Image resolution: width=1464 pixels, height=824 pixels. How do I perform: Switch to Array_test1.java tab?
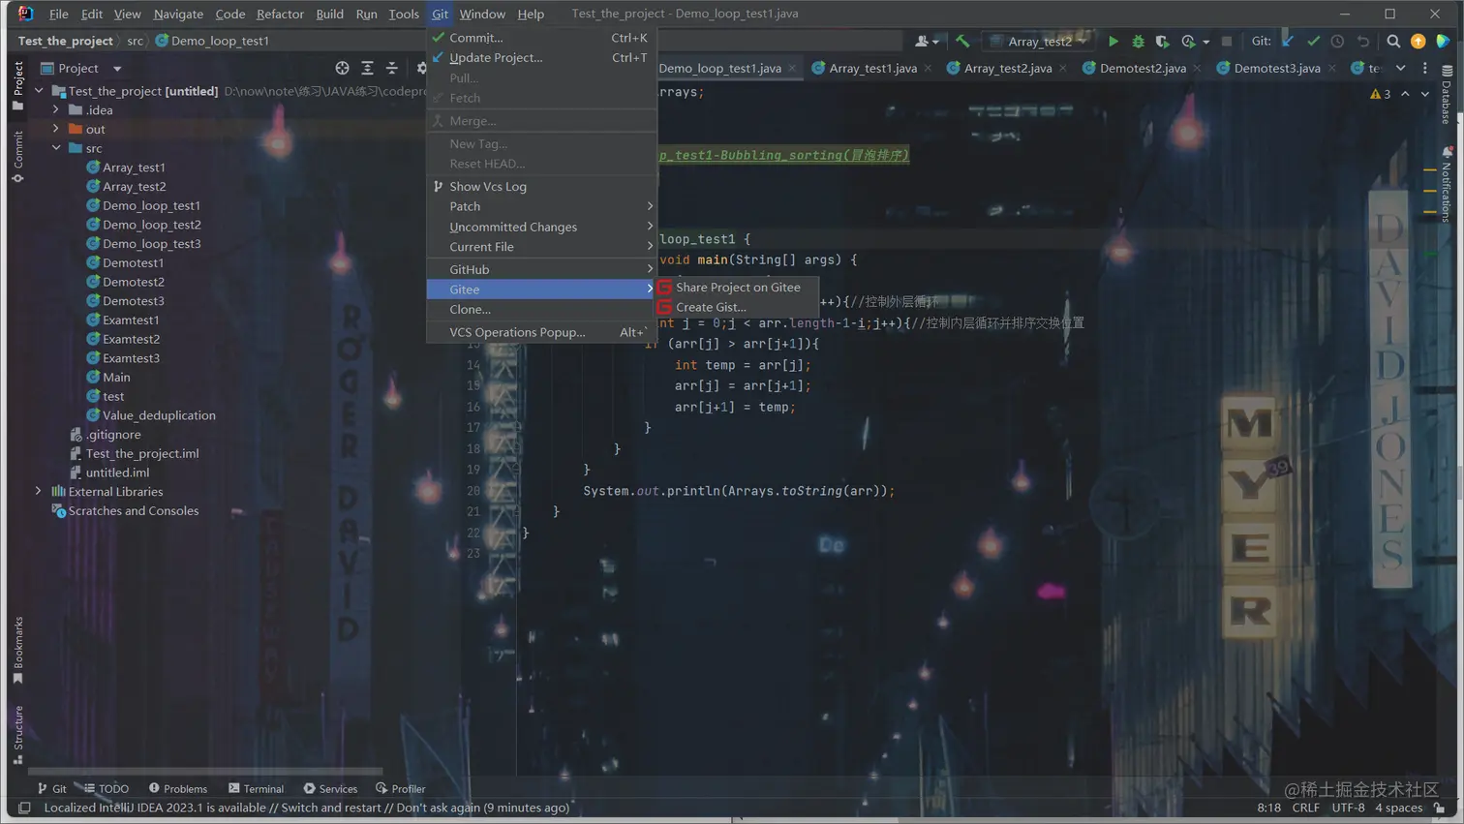872,68
